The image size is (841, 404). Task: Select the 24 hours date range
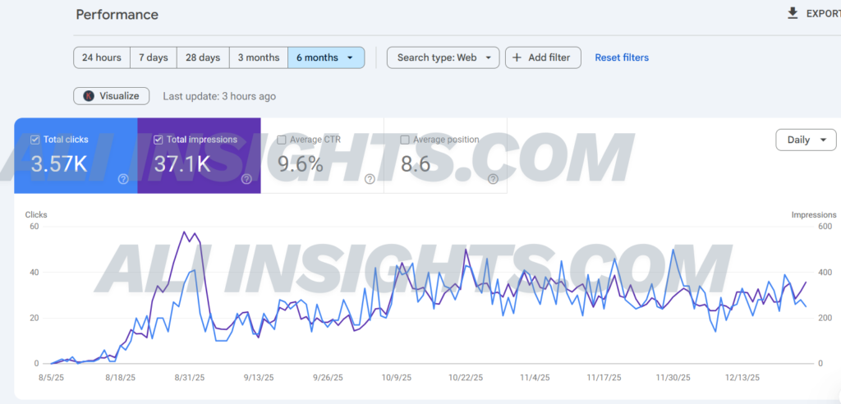click(x=102, y=57)
